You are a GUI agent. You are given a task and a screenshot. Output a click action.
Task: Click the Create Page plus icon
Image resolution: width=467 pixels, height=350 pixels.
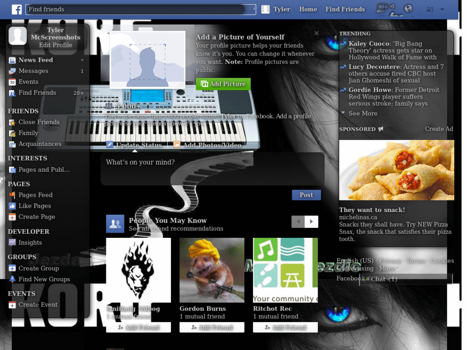coord(12,217)
